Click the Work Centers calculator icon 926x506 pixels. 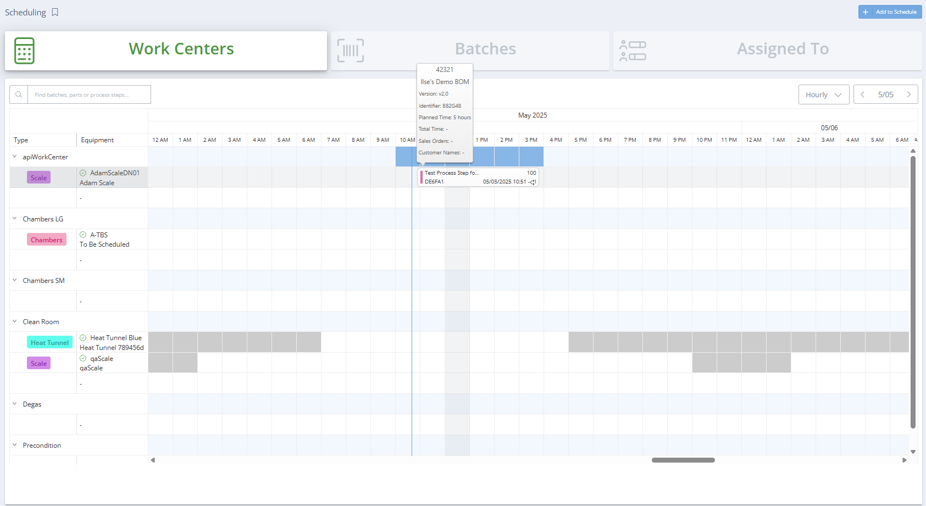[24, 51]
